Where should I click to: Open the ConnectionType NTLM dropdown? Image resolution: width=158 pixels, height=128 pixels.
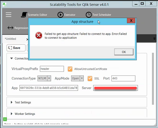click(44, 78)
